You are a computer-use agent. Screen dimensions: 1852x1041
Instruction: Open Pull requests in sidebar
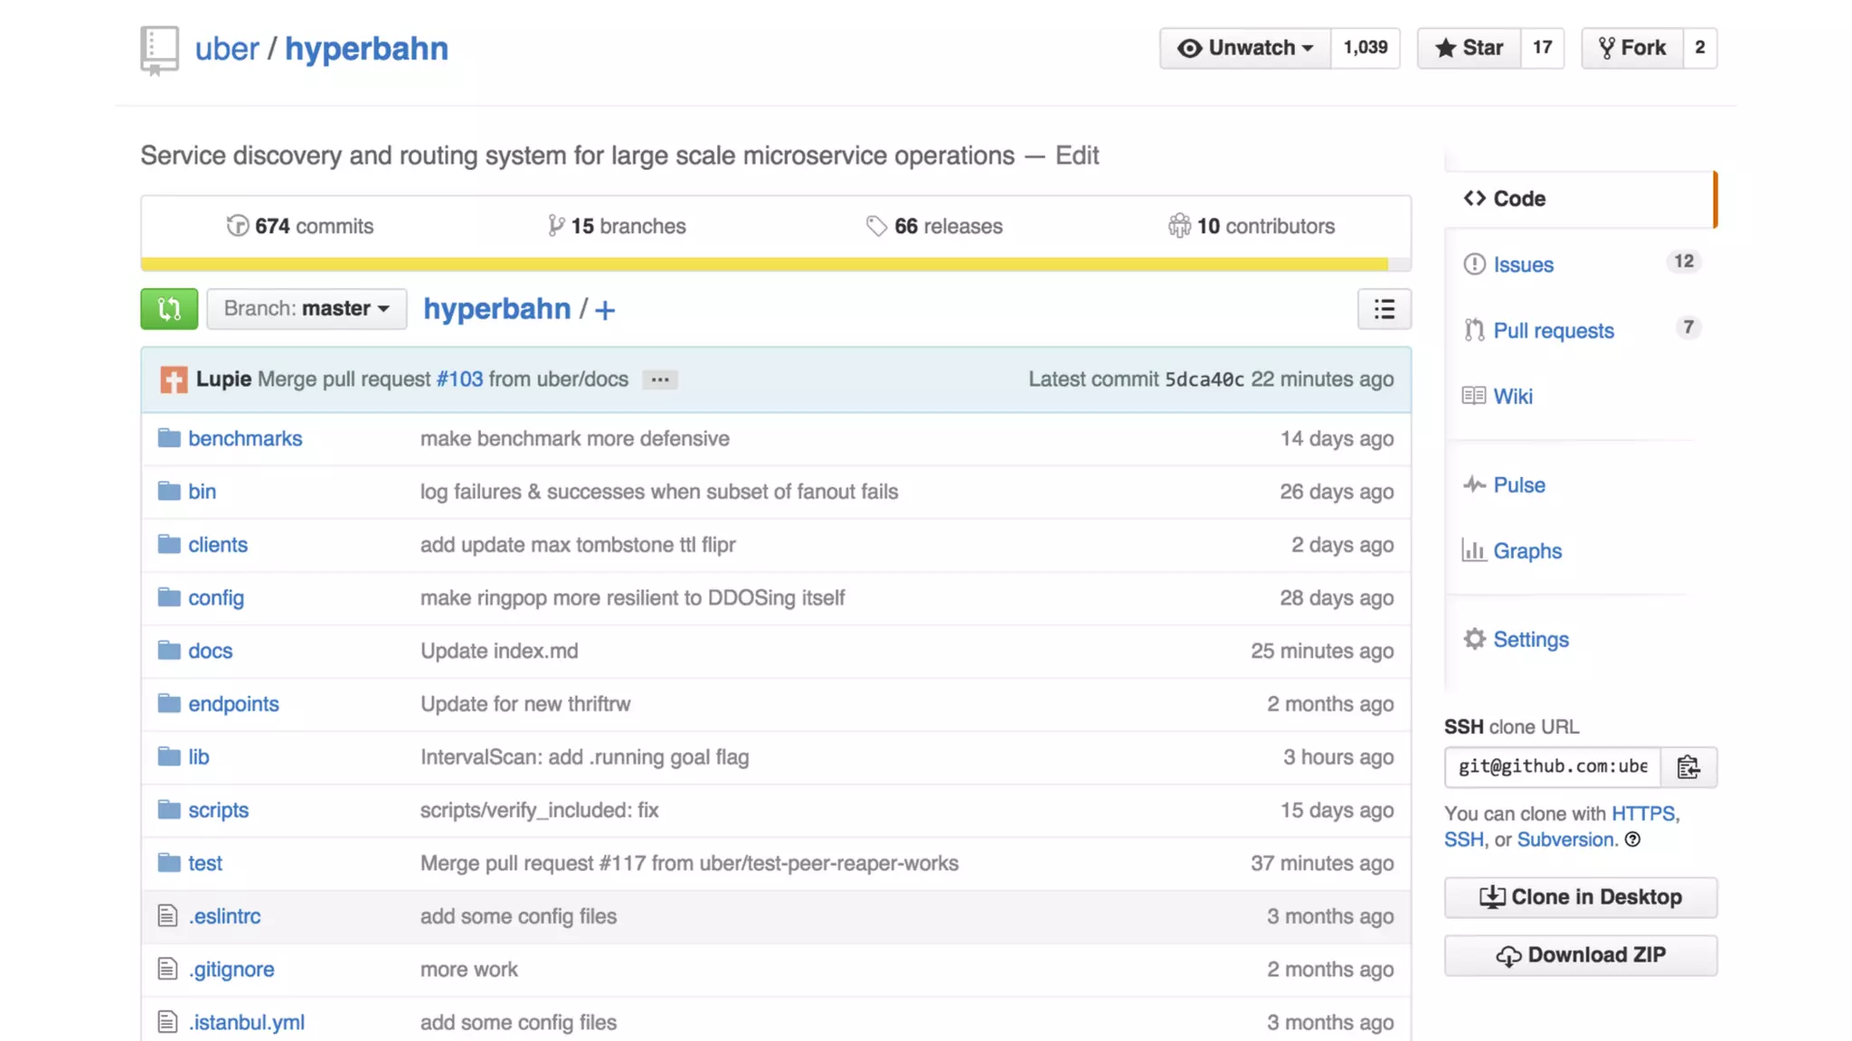[x=1553, y=331]
